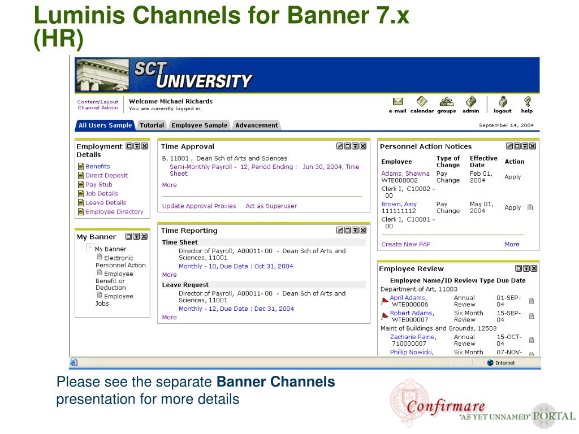Open the Brown, Amy employee link
The image size is (579, 434).
point(399,204)
